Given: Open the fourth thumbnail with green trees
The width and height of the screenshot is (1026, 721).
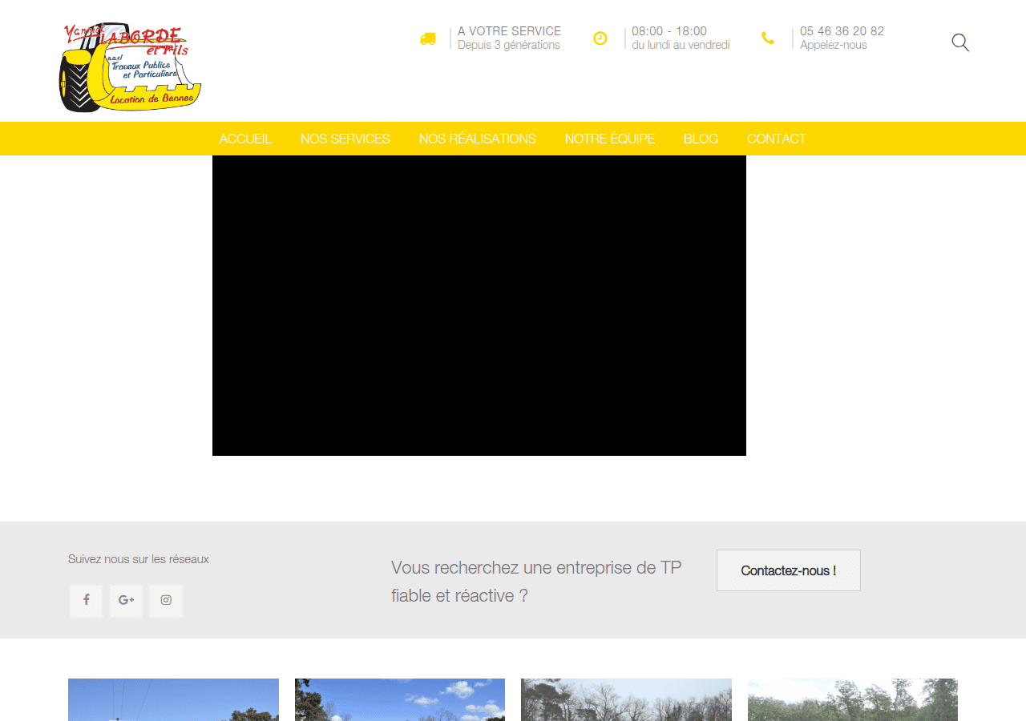Looking at the screenshot, I should coord(853,699).
